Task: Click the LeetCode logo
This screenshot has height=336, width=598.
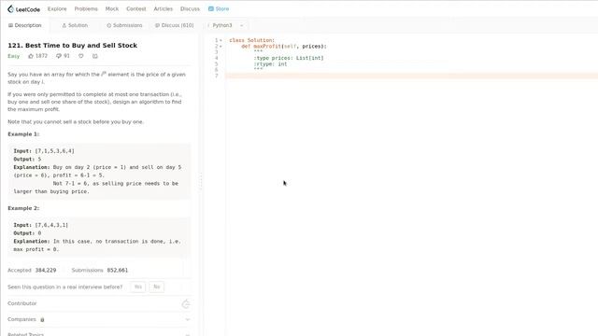Action: pyautogui.click(x=23, y=8)
